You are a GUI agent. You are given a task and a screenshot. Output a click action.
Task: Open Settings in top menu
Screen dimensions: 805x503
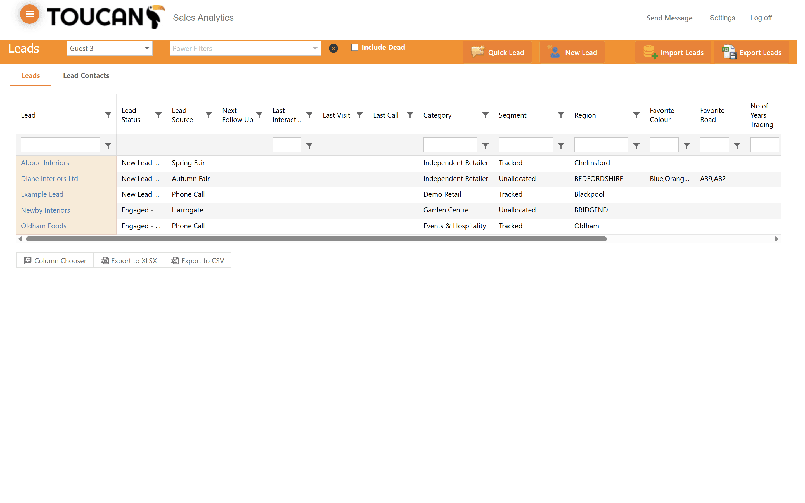pyautogui.click(x=722, y=18)
